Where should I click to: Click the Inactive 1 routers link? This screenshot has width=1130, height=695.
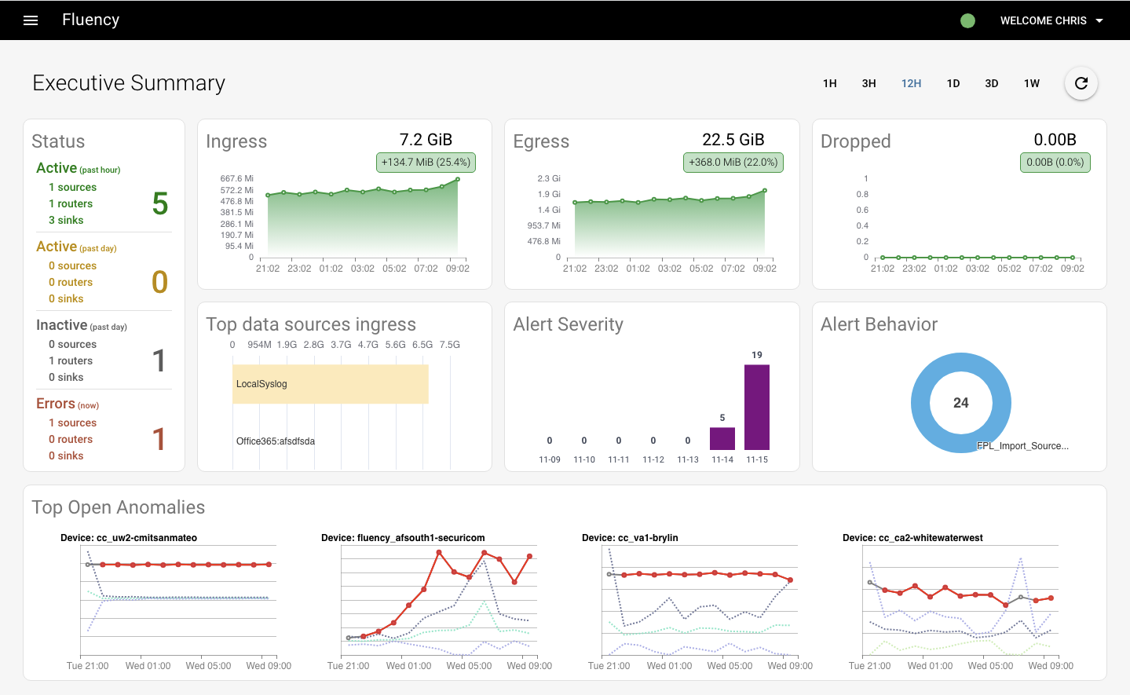71,360
